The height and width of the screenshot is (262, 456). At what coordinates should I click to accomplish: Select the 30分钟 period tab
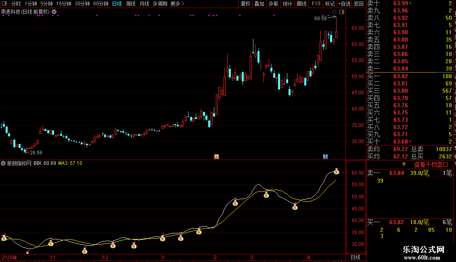82,4
